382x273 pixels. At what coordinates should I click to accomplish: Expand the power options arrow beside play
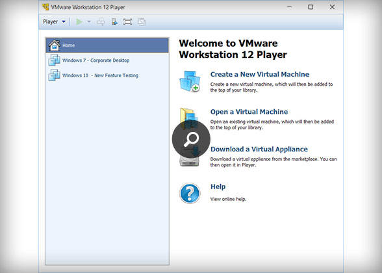pos(89,21)
